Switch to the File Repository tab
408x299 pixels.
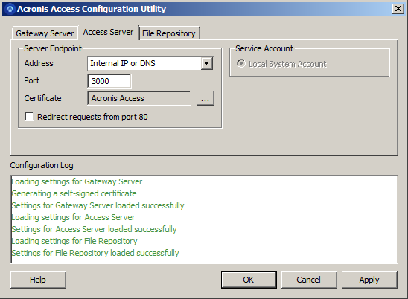click(169, 33)
